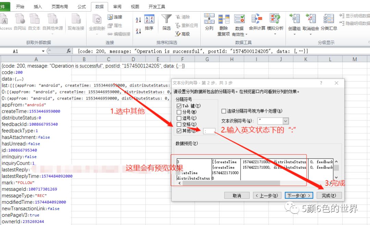Viewport: 370px width, 225px height.
Task: Select column B header
Action: coord(84,59)
